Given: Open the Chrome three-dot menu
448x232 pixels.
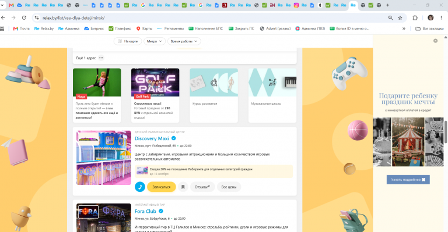Looking at the screenshot, I should pos(441,17).
